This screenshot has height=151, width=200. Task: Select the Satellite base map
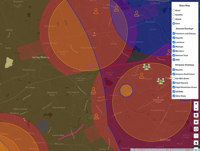click(174, 15)
